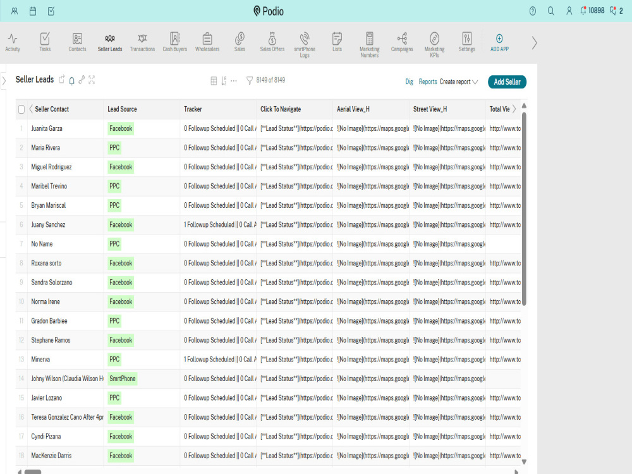This screenshot has width=632, height=474.
Task: Click the SmrtPhone lead source tag
Action: [123, 379]
